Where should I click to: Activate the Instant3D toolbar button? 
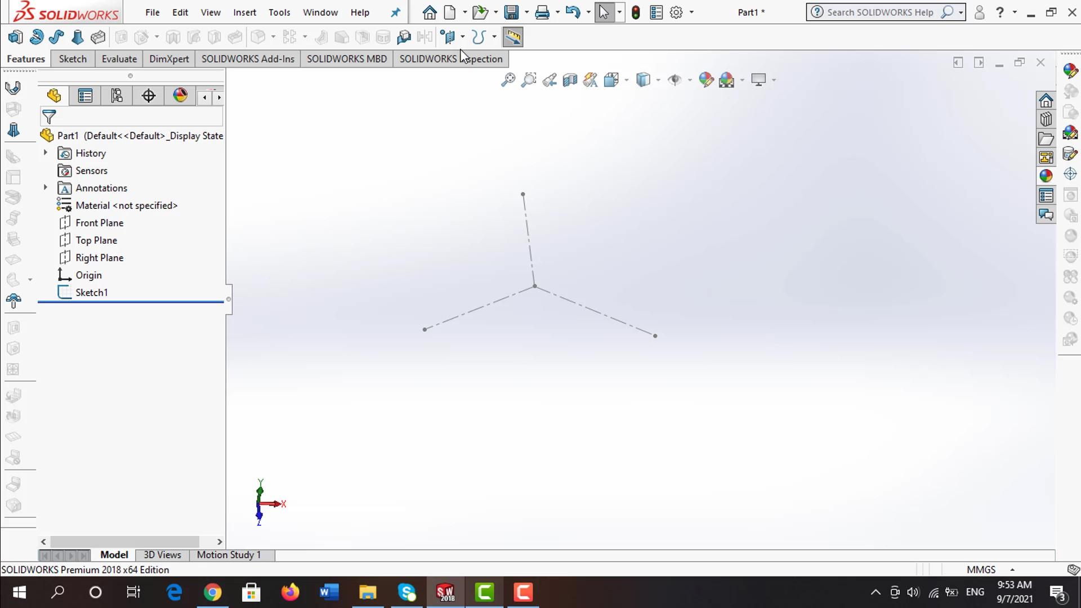coord(512,37)
